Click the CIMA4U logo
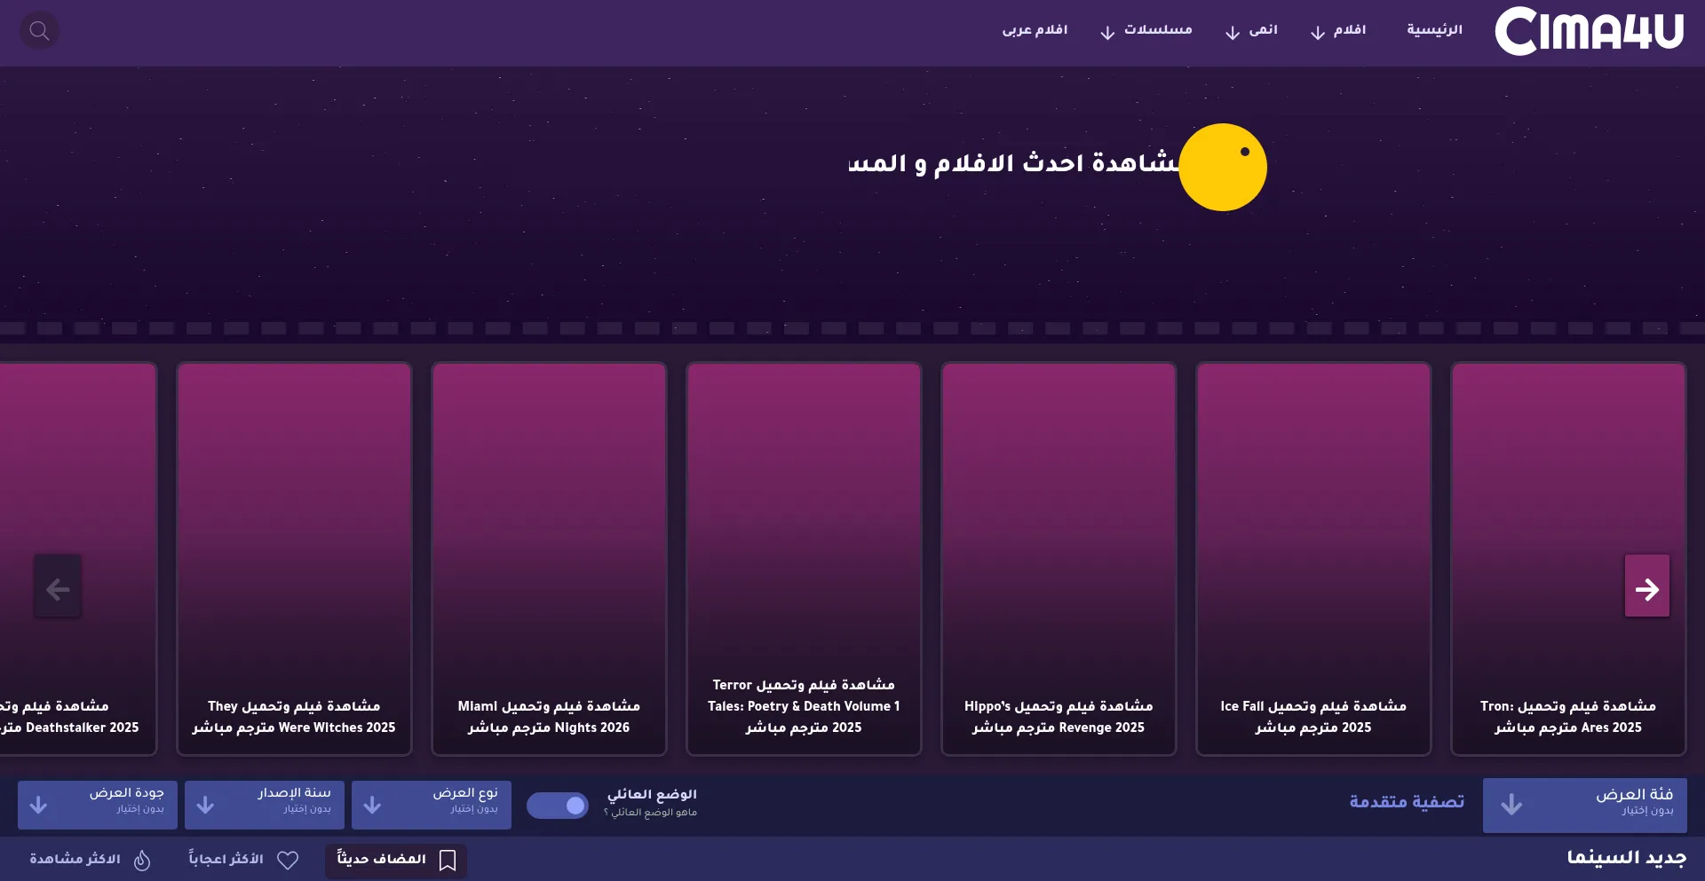Screen dimensions: 1705x881 [x=1589, y=31]
